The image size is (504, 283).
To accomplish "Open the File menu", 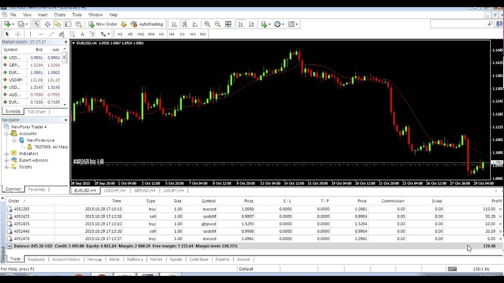I will (13, 15).
